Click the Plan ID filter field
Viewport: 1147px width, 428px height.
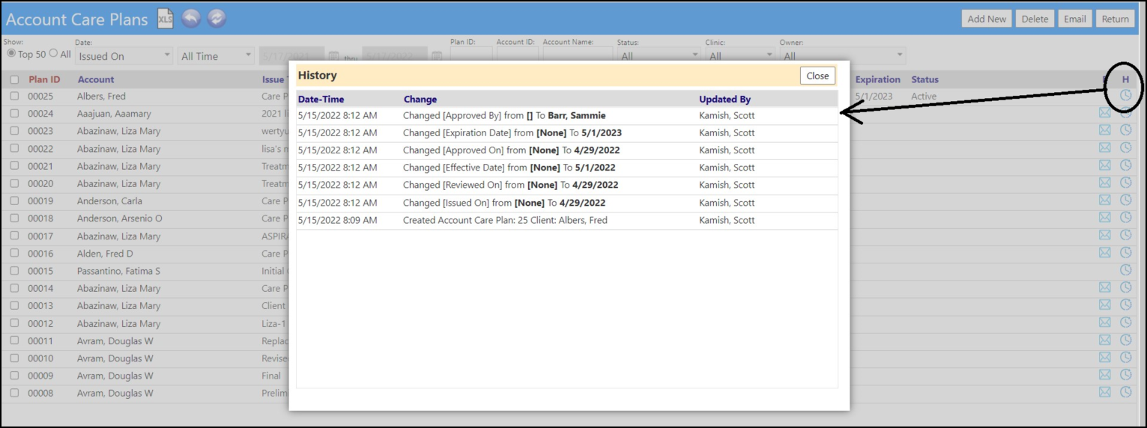471,56
